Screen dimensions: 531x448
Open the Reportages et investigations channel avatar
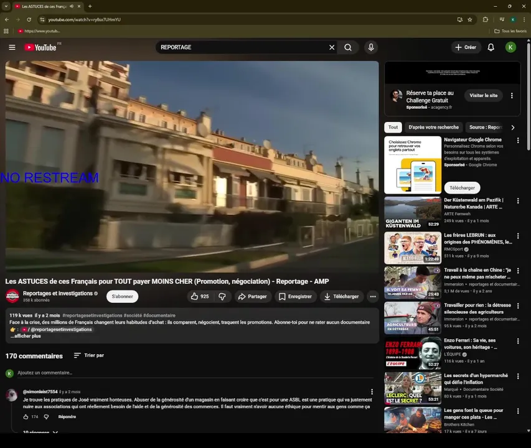[x=12, y=296]
